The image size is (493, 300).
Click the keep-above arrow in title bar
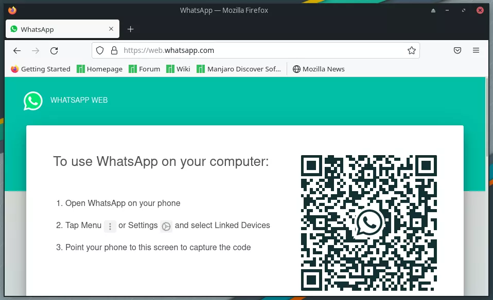tap(433, 10)
